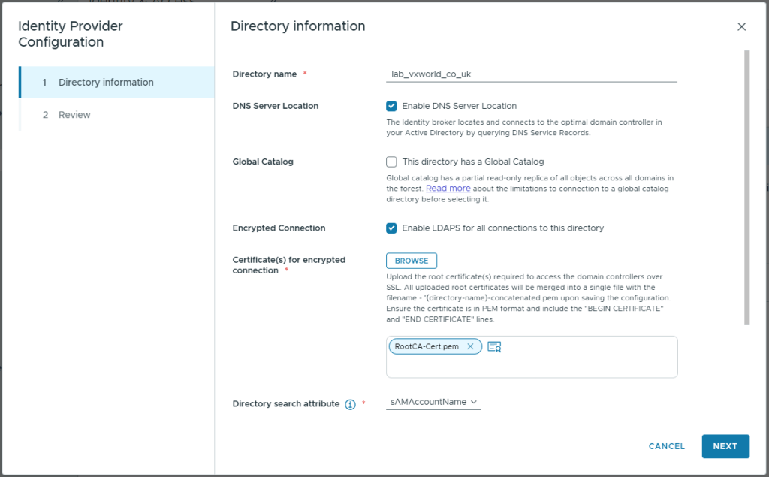
Task: Open the Read more link about Global Catalog
Action: 448,189
